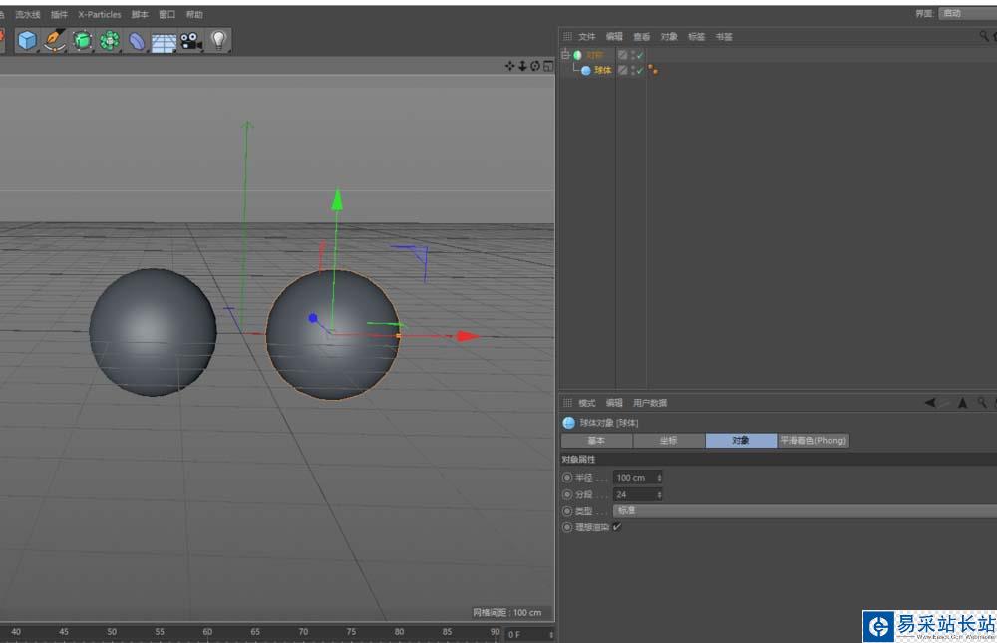Open object manager 编辑 menu

click(614, 37)
